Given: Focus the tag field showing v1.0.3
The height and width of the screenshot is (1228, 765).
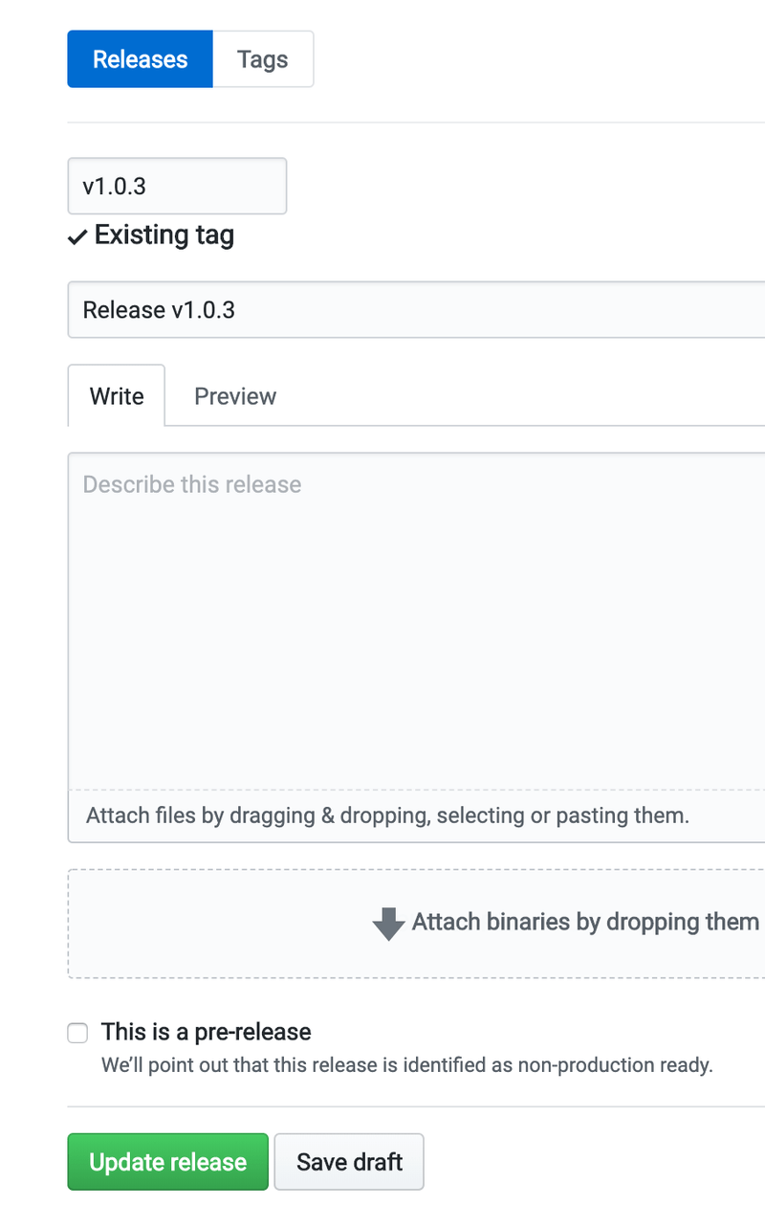Looking at the screenshot, I should click(177, 186).
